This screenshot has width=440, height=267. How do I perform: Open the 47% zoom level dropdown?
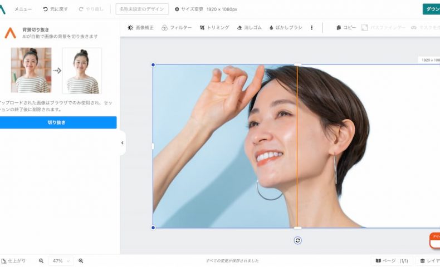[61, 260]
